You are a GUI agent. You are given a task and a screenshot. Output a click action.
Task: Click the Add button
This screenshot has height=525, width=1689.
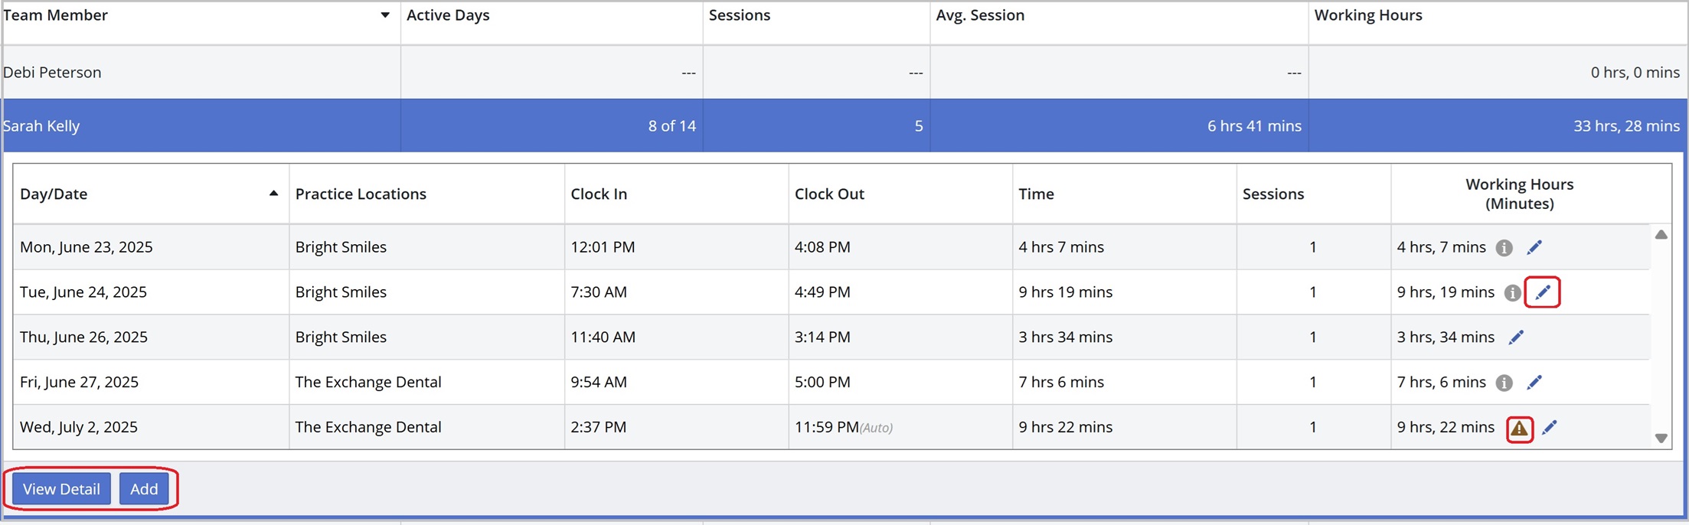point(144,489)
